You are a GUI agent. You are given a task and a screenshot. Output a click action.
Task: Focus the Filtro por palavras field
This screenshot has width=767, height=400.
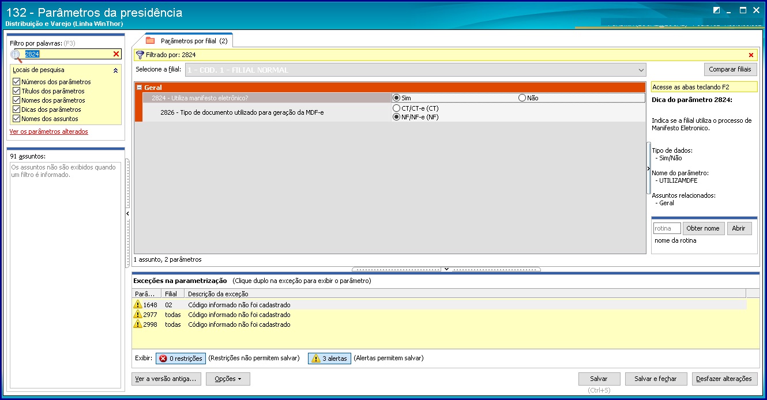[x=68, y=54]
